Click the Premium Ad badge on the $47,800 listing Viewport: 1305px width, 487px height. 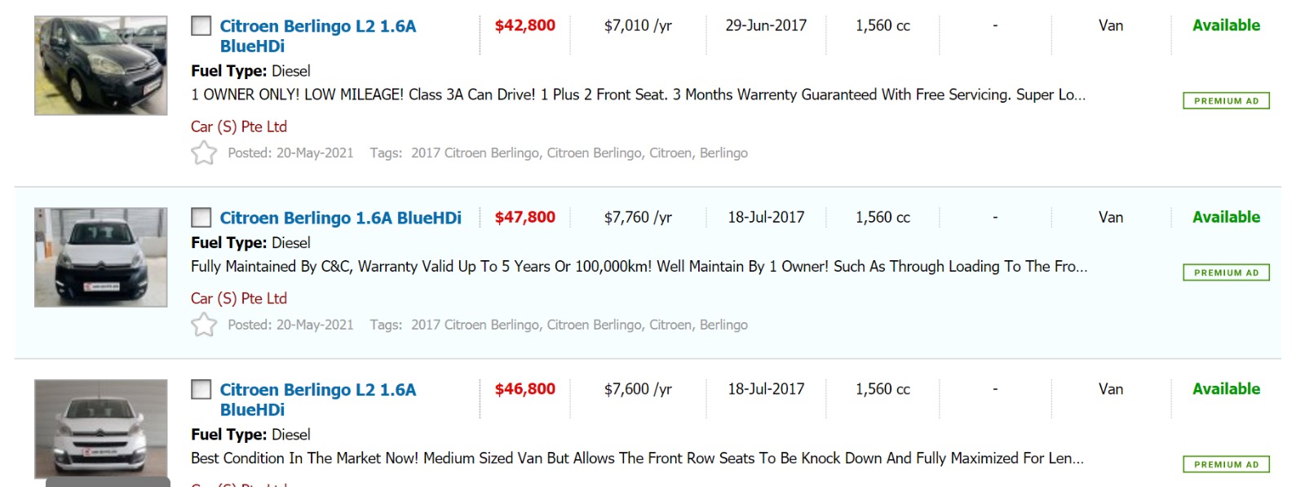[1226, 272]
